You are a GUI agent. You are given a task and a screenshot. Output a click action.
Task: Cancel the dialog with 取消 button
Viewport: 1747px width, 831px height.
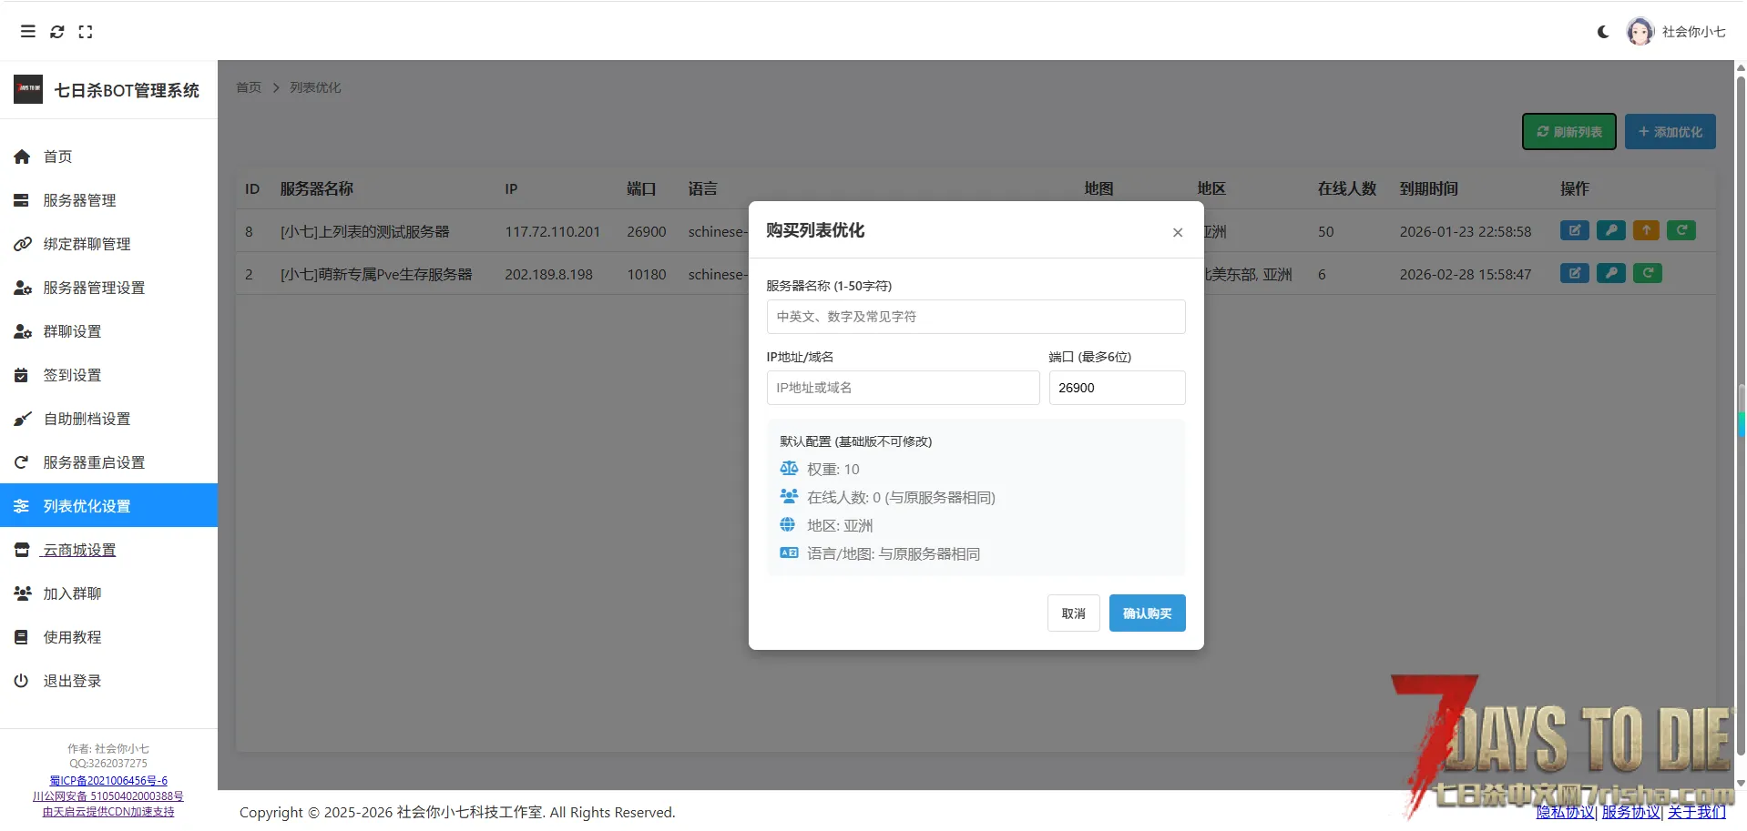(x=1073, y=613)
